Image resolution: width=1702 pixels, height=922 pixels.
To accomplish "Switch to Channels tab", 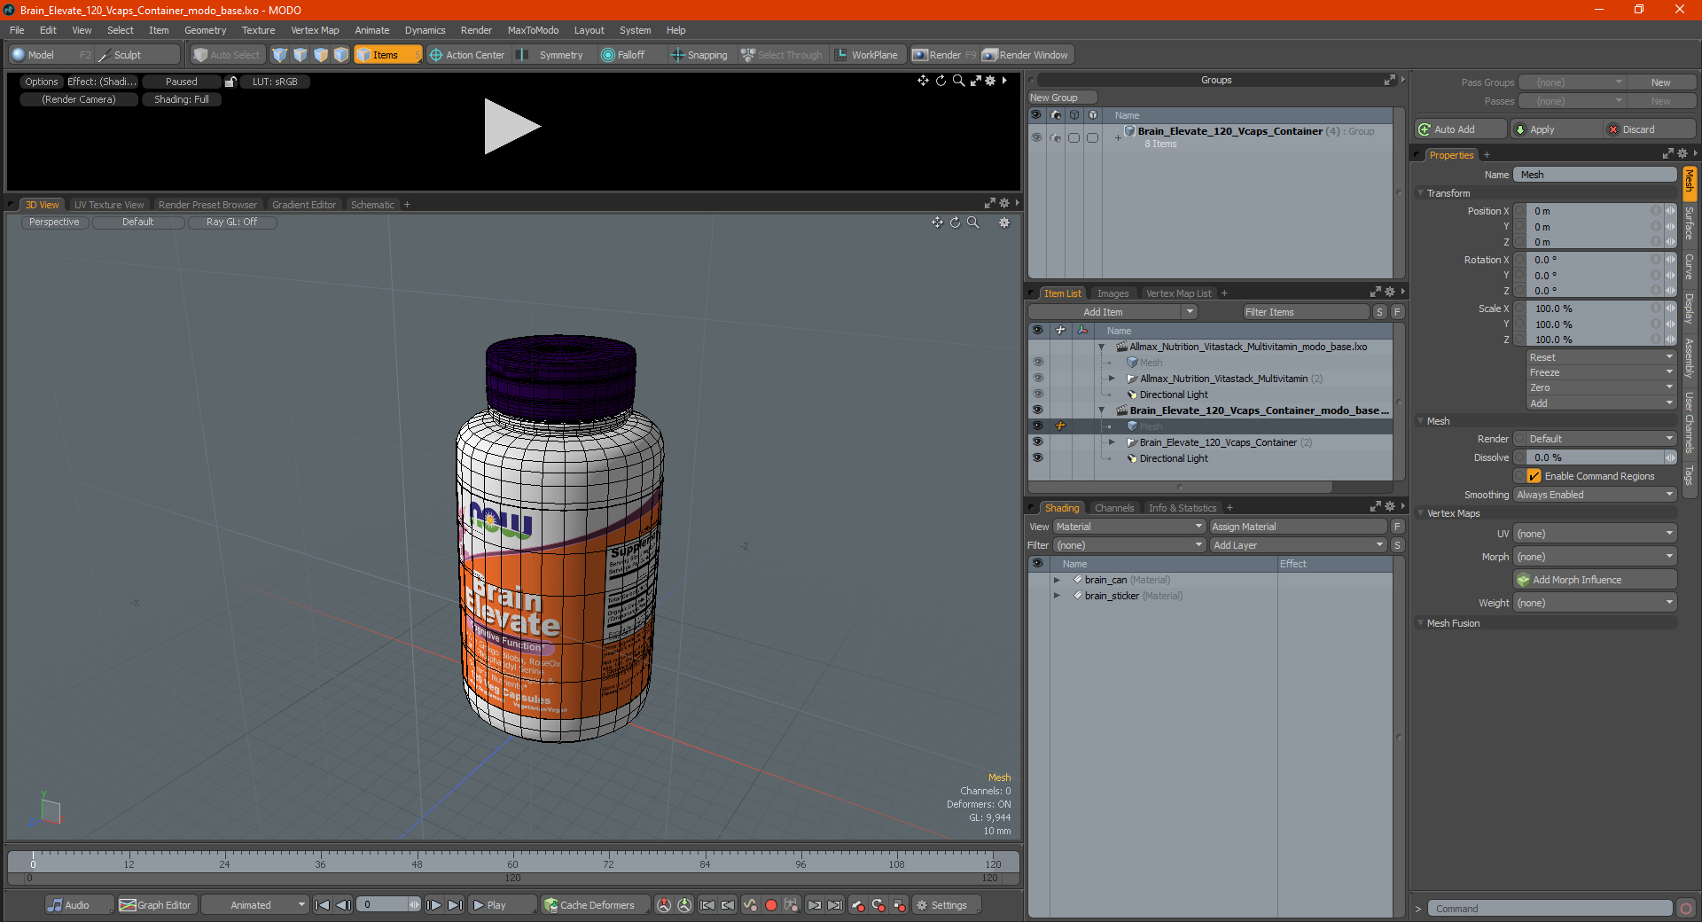I will (1114, 508).
